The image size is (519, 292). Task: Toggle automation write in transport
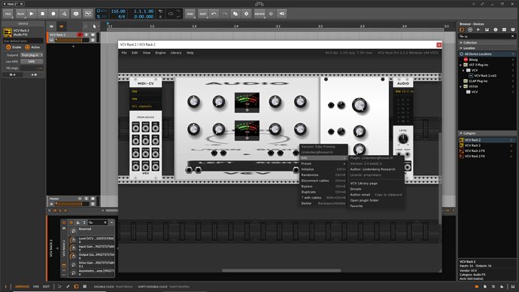pos(64,14)
